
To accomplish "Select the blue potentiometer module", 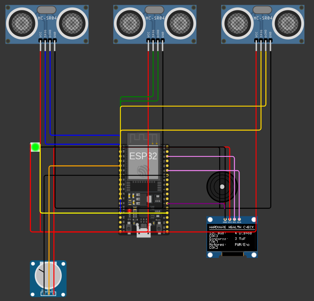I will pyautogui.click(x=48, y=279).
